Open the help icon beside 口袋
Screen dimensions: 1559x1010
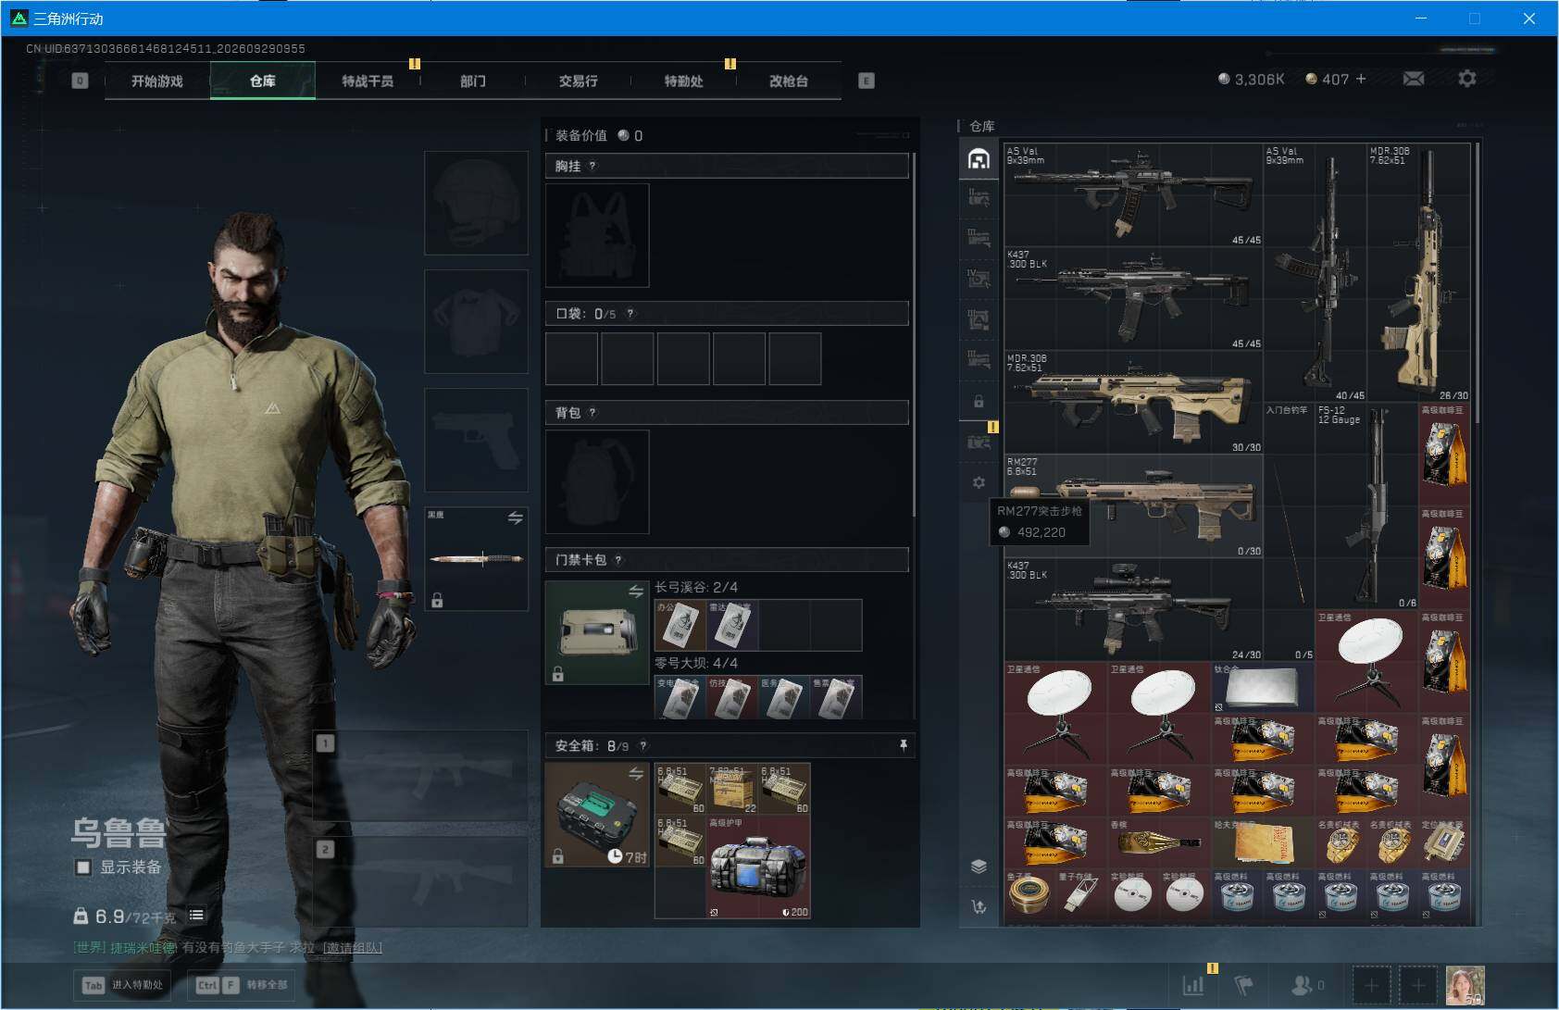click(x=630, y=314)
